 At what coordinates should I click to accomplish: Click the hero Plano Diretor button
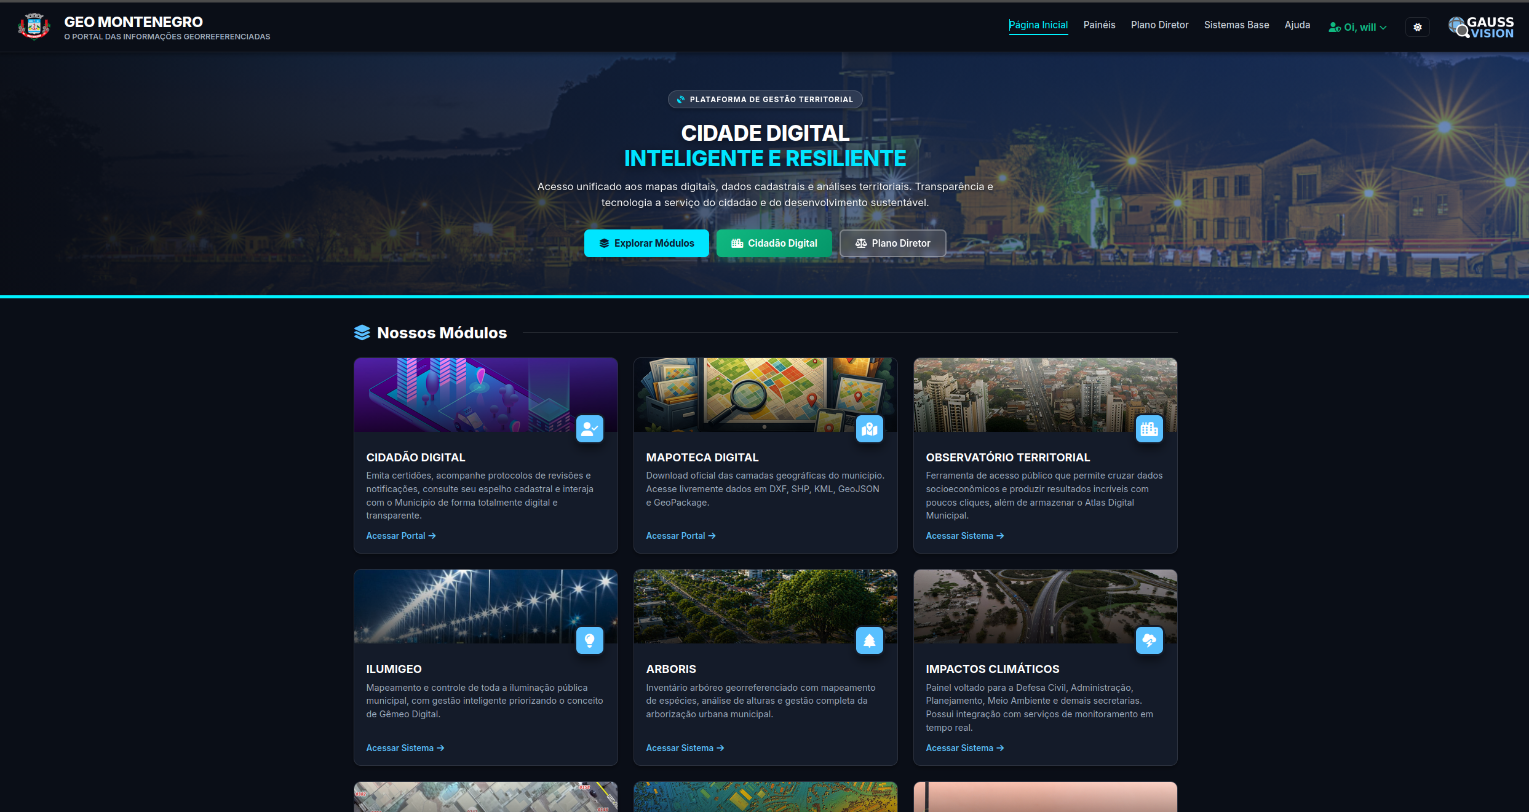(892, 243)
